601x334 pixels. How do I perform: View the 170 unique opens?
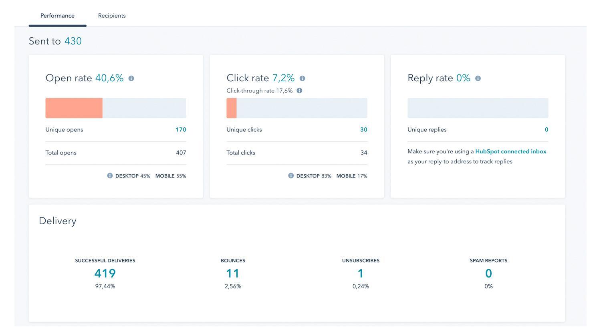pyautogui.click(x=181, y=130)
